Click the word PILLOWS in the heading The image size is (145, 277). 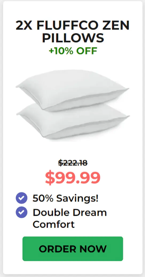click(73, 38)
